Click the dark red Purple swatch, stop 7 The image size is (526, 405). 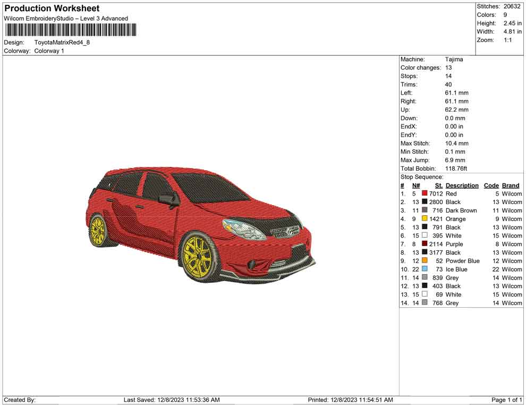pyautogui.click(x=425, y=244)
